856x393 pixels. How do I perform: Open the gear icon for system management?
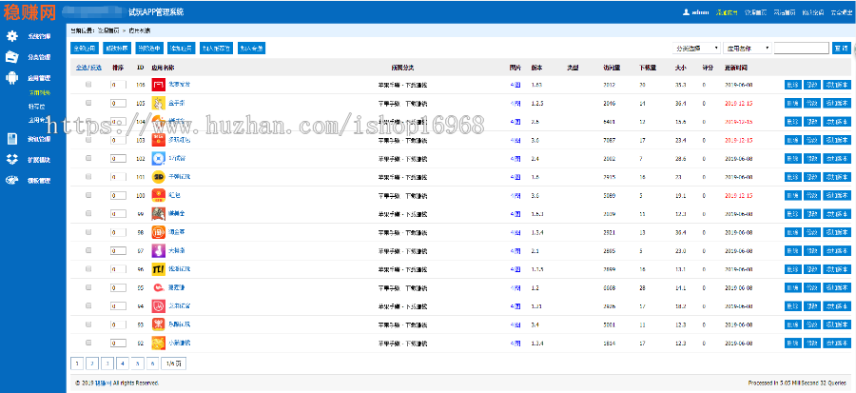(12, 36)
